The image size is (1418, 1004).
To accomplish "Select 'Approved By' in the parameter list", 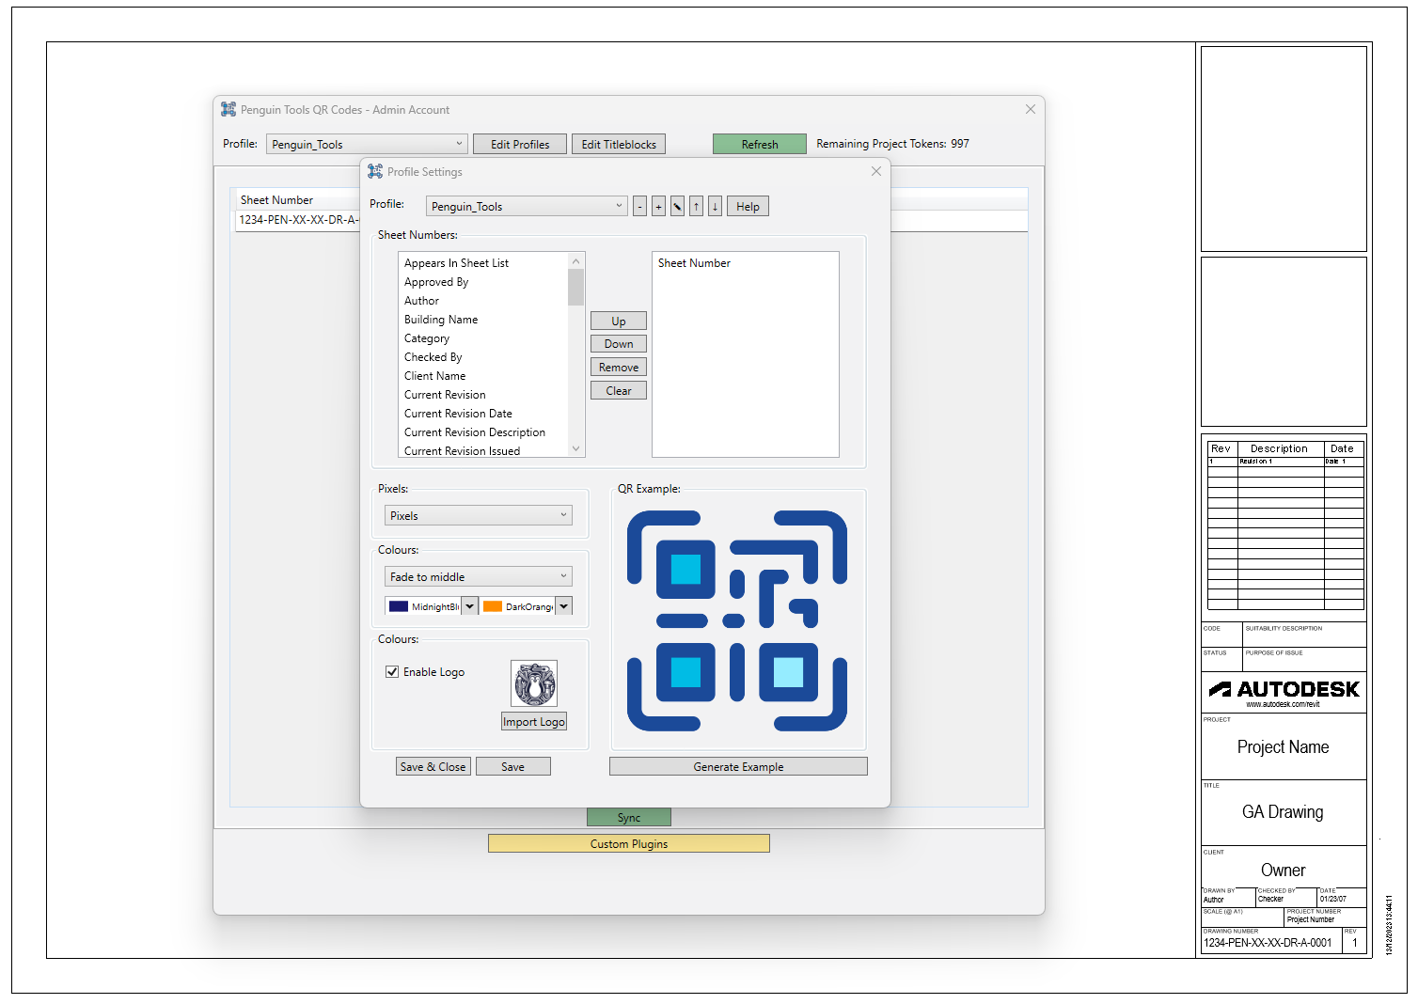I will (x=483, y=282).
